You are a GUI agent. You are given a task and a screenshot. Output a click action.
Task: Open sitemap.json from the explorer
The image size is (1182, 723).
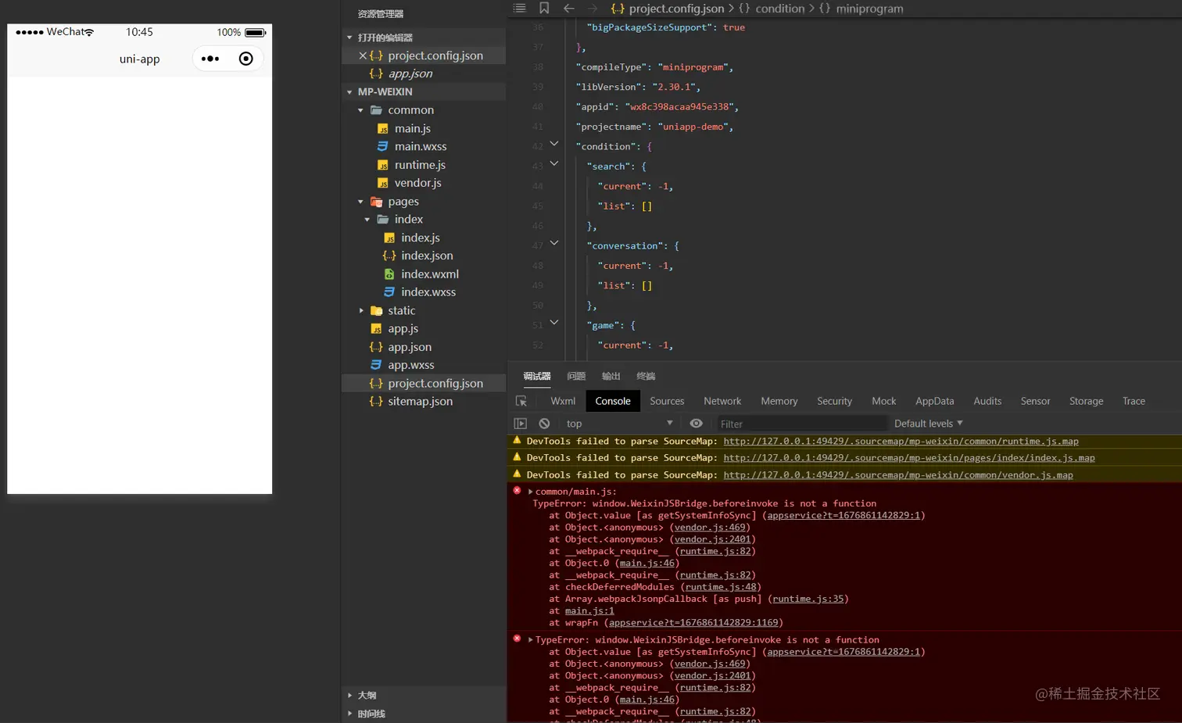[420, 401]
